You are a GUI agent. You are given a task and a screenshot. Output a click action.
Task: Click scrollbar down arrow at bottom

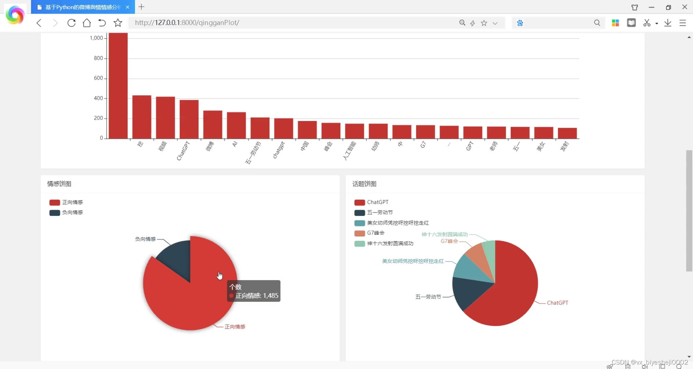click(x=689, y=356)
